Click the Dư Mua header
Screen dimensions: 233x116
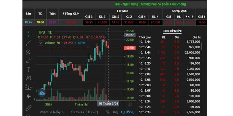(123, 11)
